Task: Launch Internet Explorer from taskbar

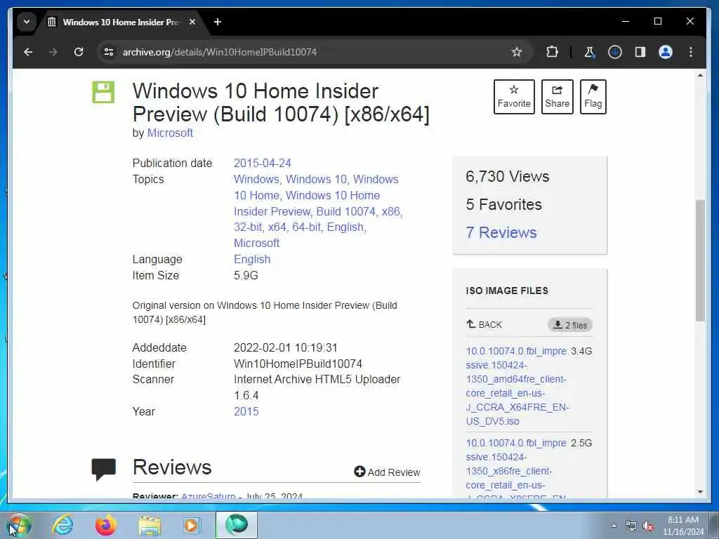Action: [62, 525]
